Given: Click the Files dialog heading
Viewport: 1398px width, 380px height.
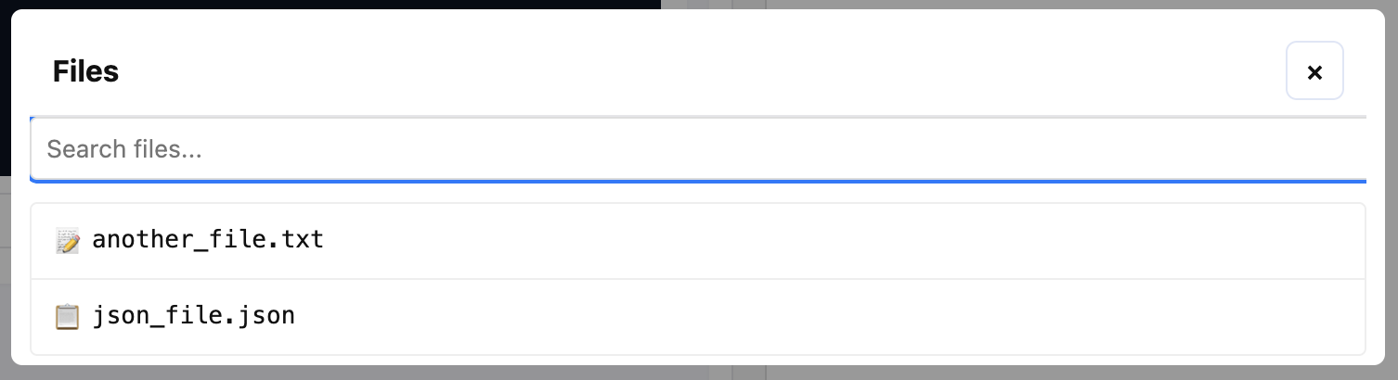Looking at the screenshot, I should tap(85, 71).
